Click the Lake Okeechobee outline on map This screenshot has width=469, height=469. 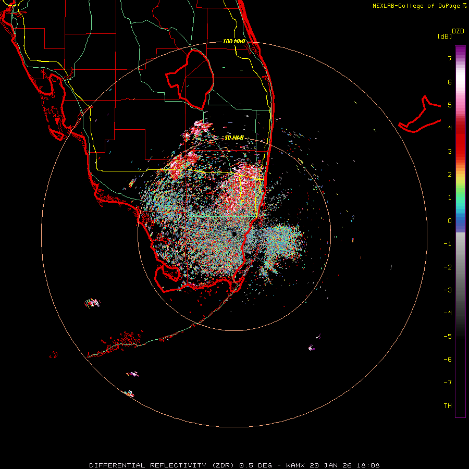[x=190, y=79]
